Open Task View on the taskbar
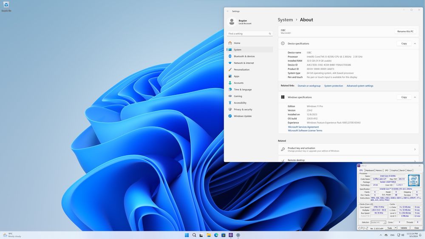This screenshot has width=425, height=239. (201, 235)
